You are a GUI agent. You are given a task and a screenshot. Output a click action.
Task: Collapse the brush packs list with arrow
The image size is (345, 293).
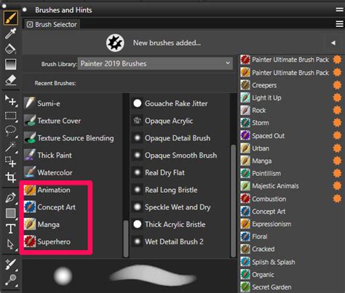pyautogui.click(x=333, y=43)
